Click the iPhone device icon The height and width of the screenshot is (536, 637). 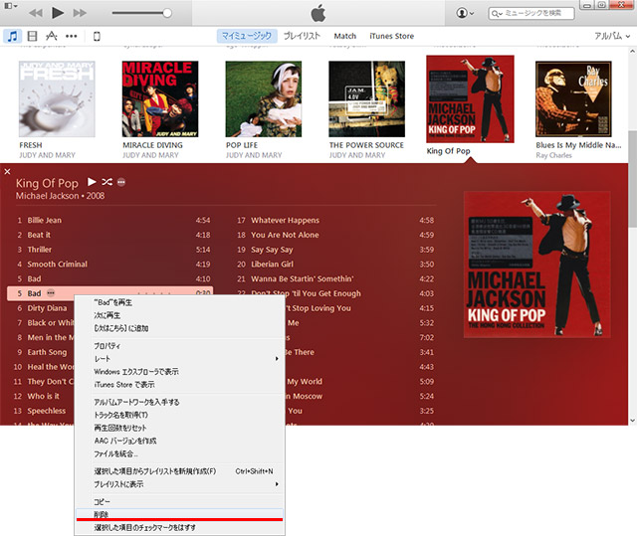click(x=97, y=36)
